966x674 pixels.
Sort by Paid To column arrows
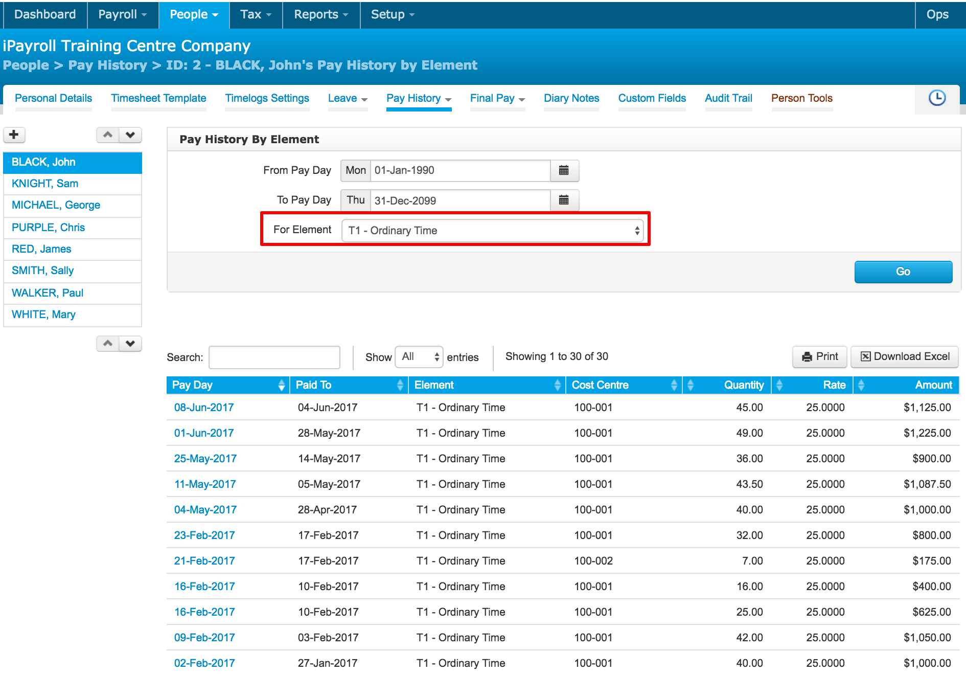[x=400, y=385]
